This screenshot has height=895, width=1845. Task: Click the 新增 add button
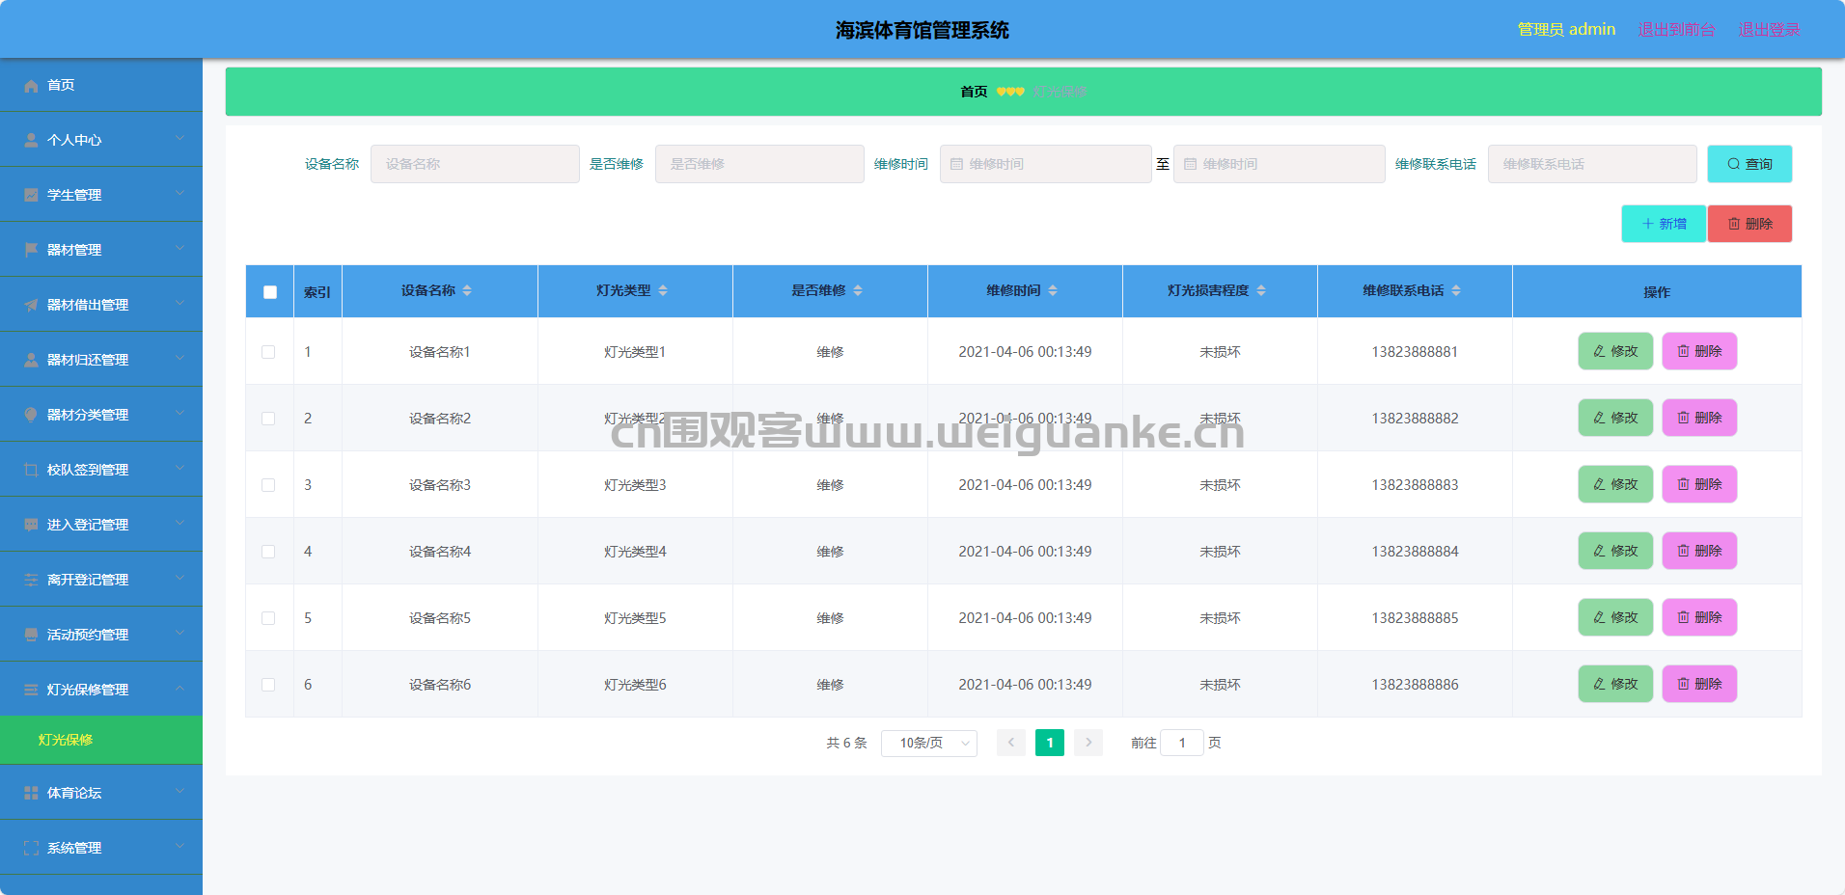[1664, 224]
